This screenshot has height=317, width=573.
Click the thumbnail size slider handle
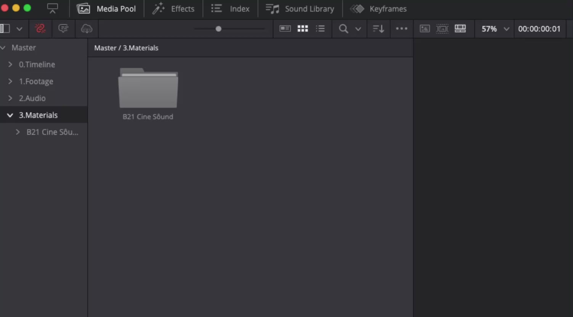[218, 29]
